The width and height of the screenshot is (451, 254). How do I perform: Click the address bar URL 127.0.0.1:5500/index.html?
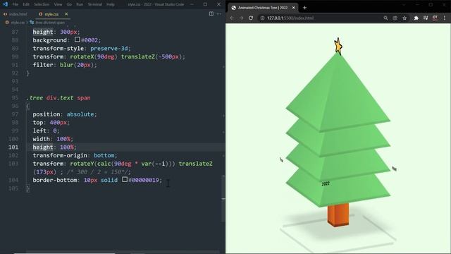point(290,18)
